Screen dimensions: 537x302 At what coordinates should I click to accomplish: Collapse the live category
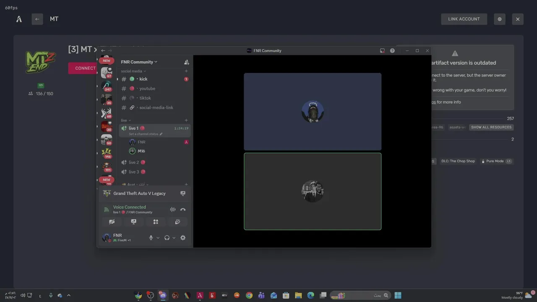[126, 120]
